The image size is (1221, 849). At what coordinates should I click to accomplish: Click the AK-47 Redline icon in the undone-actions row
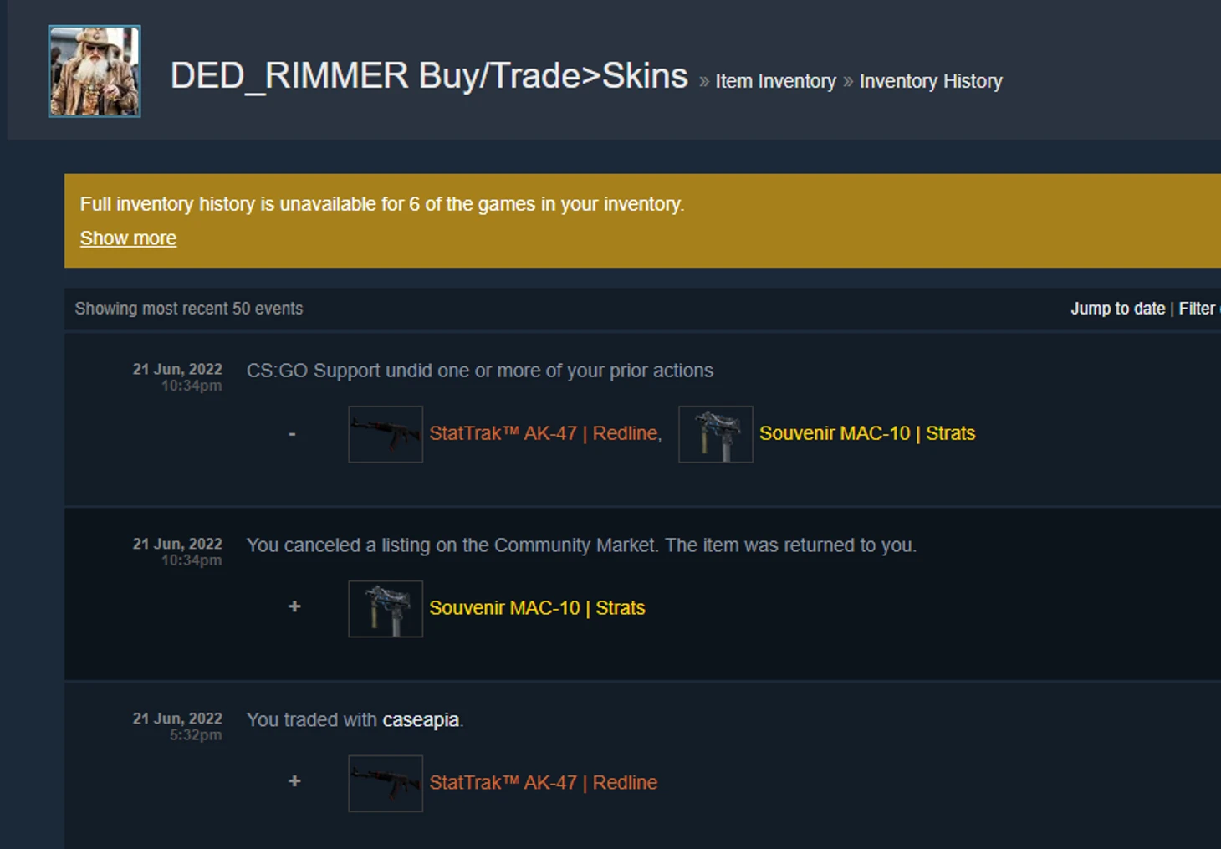[x=386, y=434]
